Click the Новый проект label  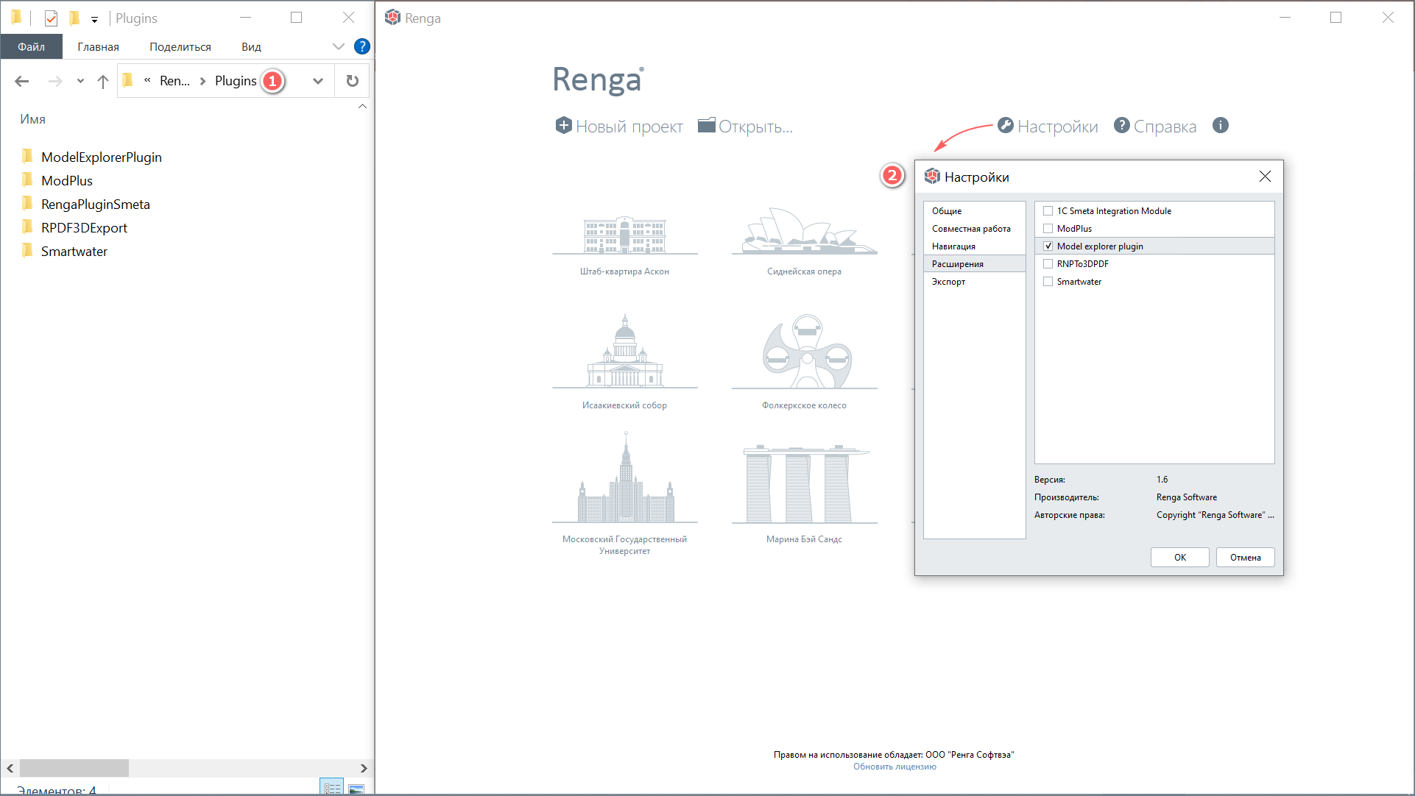629,127
